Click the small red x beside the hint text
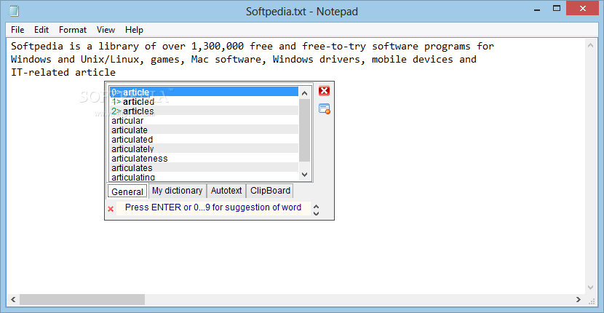 (x=111, y=209)
